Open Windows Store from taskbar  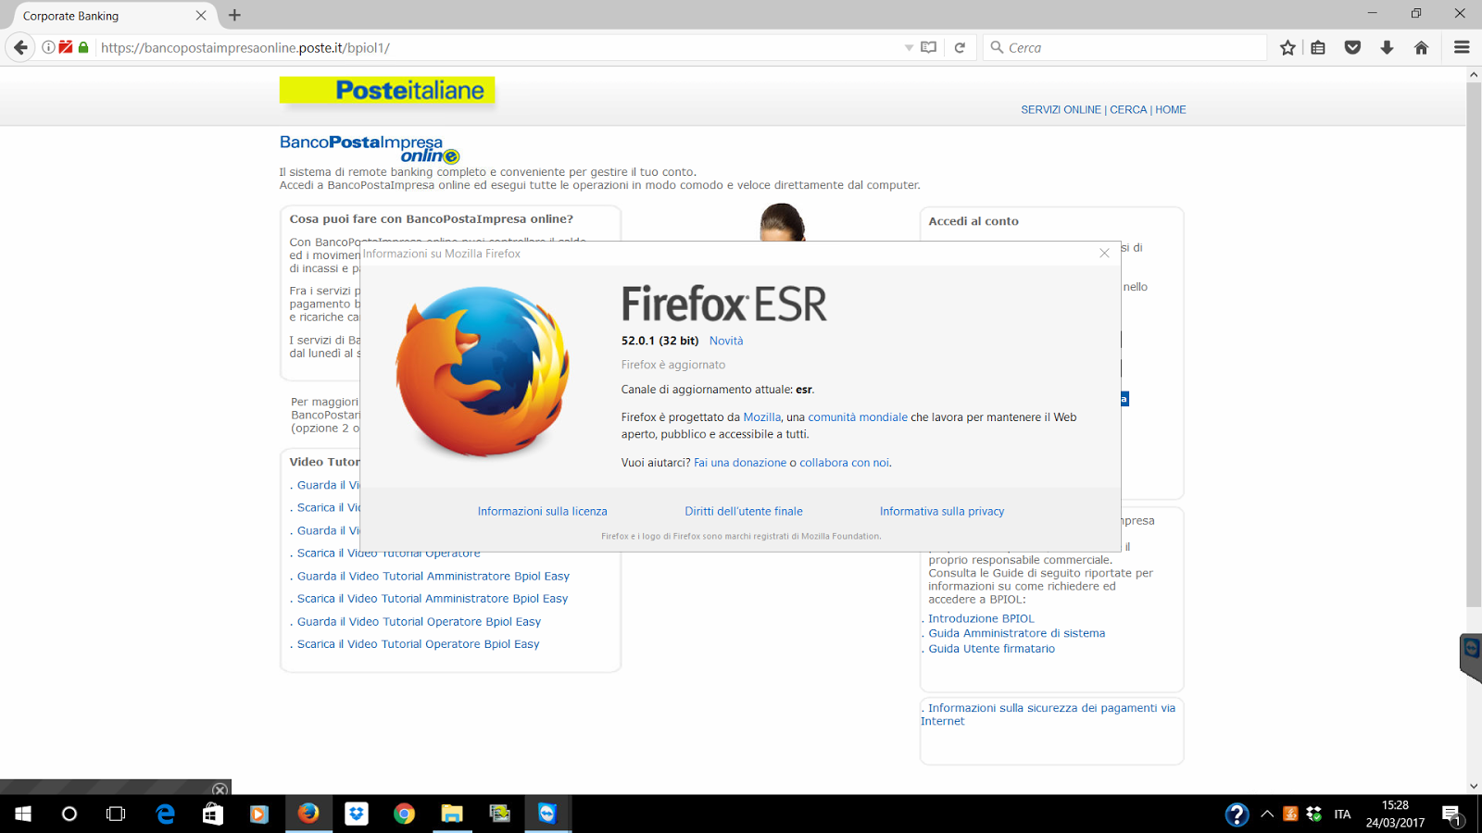(213, 814)
